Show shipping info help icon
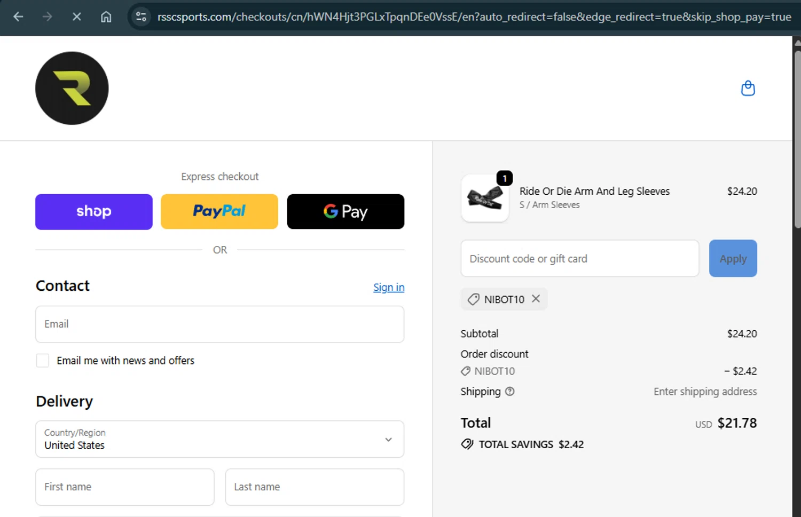 coord(510,392)
